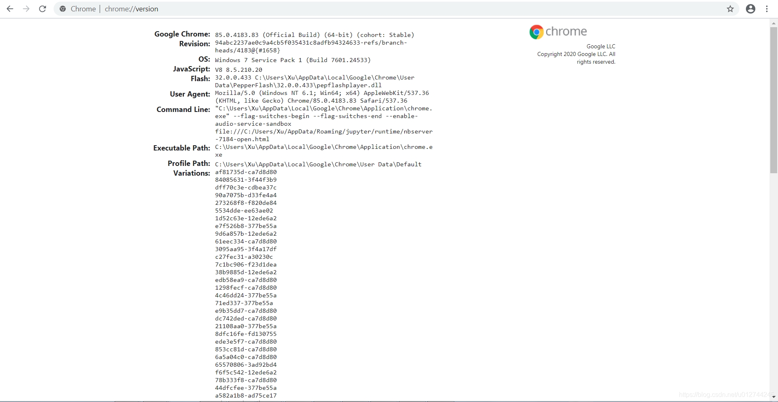The image size is (778, 402).
Task: Click the scrollbar up arrow
Action: [774, 23]
